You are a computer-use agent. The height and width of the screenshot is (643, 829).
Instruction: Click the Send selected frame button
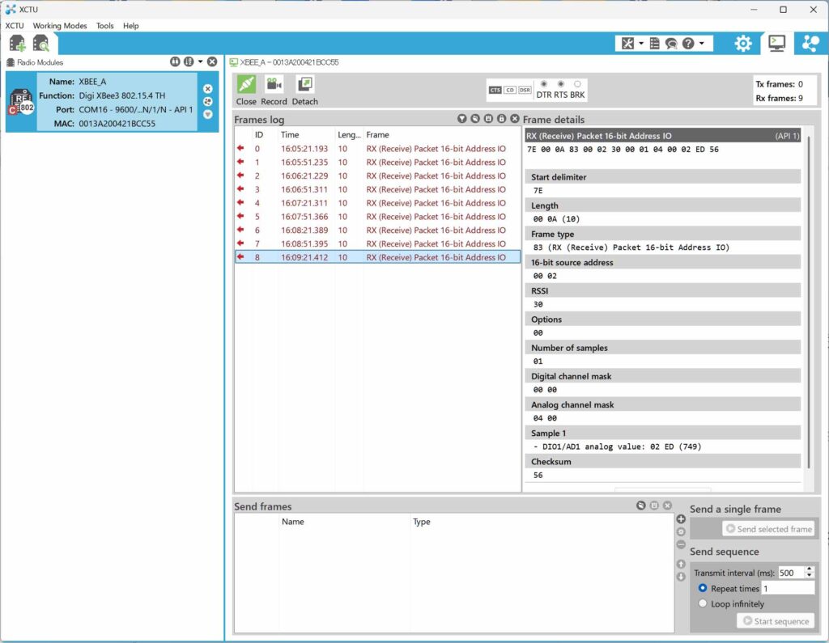click(x=768, y=529)
